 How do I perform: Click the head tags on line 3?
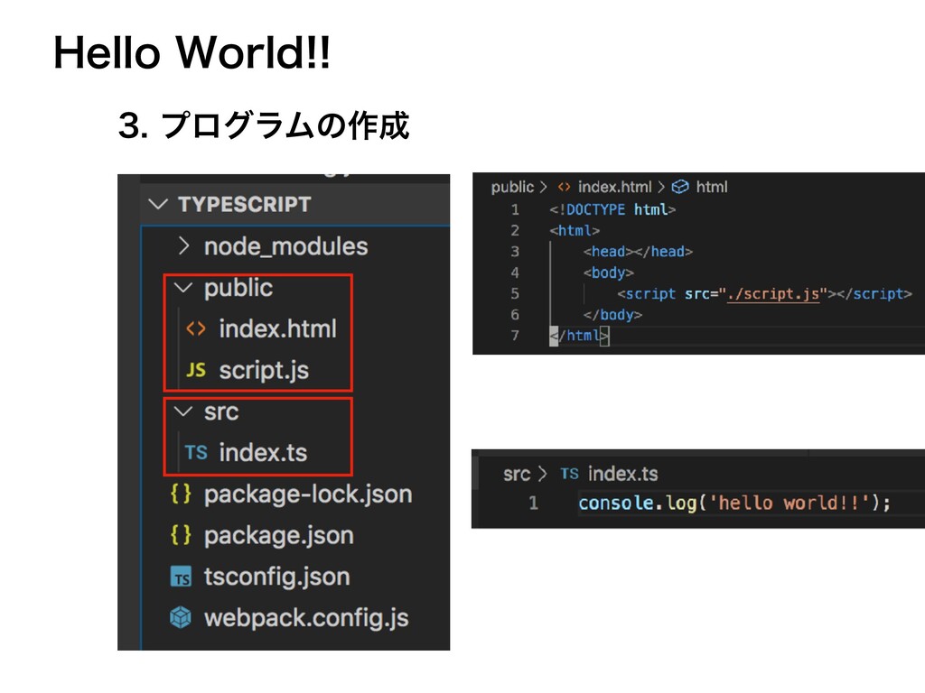(638, 252)
